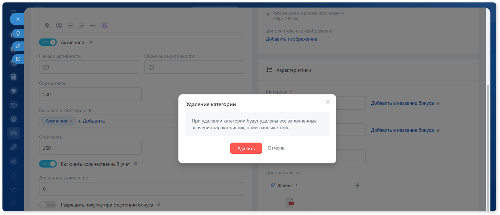Click the red Удалить button
500x215 pixels.
[246, 148]
